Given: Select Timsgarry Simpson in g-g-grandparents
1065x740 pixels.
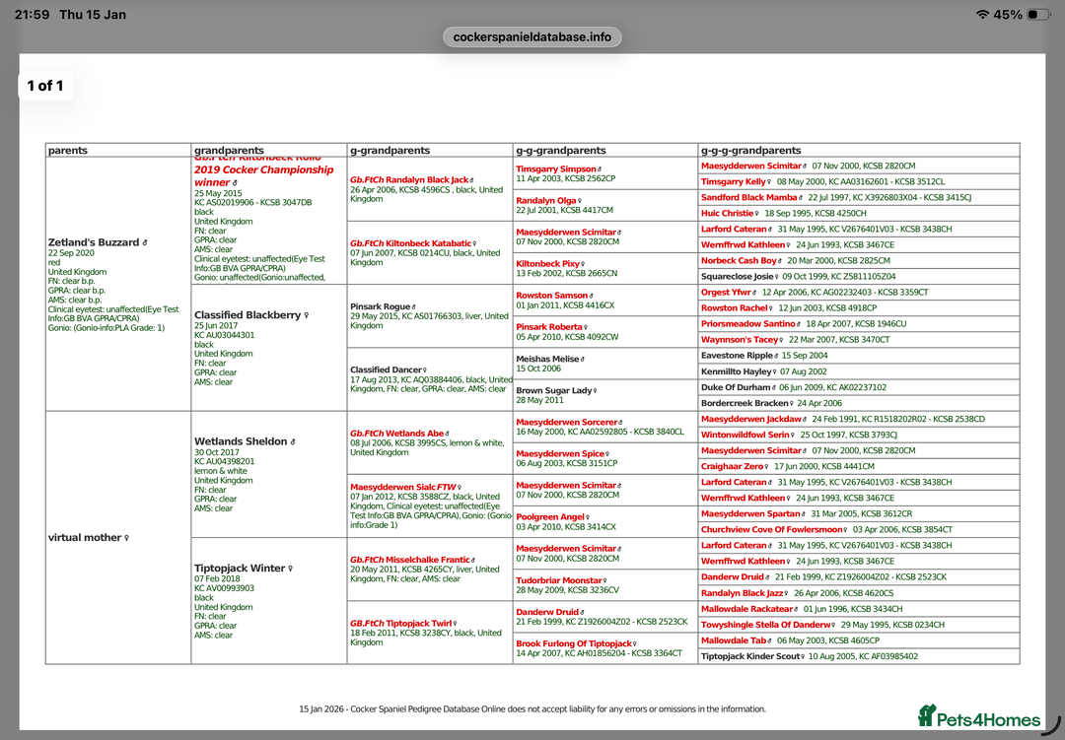Looking at the screenshot, I should coord(556,169).
